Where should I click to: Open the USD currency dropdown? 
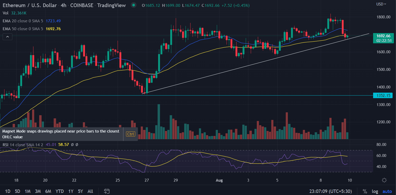381,4
